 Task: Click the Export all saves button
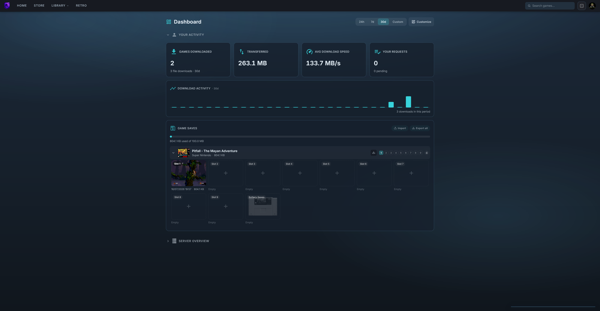coord(420,128)
